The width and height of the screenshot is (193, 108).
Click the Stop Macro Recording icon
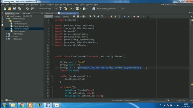tap(138, 16)
